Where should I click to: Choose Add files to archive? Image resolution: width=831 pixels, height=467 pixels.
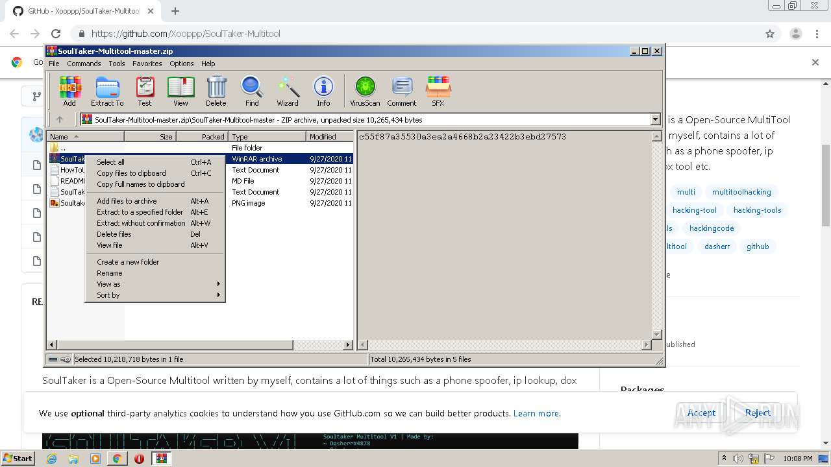click(155, 201)
